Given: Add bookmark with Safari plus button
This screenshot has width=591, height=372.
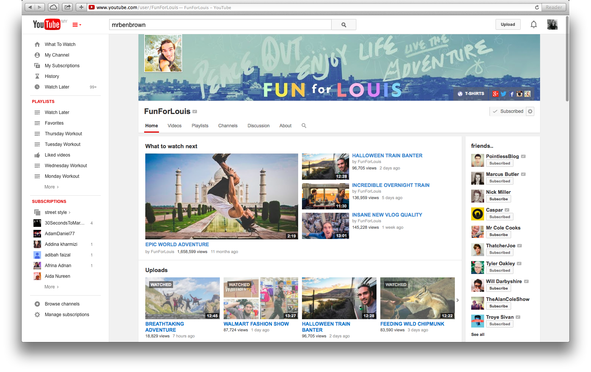Looking at the screenshot, I should coord(81,7).
